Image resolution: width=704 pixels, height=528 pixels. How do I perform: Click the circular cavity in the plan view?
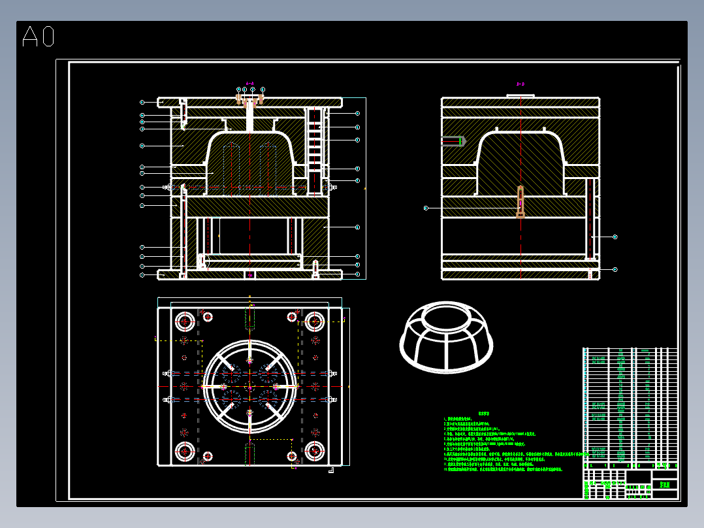pyautogui.click(x=249, y=386)
